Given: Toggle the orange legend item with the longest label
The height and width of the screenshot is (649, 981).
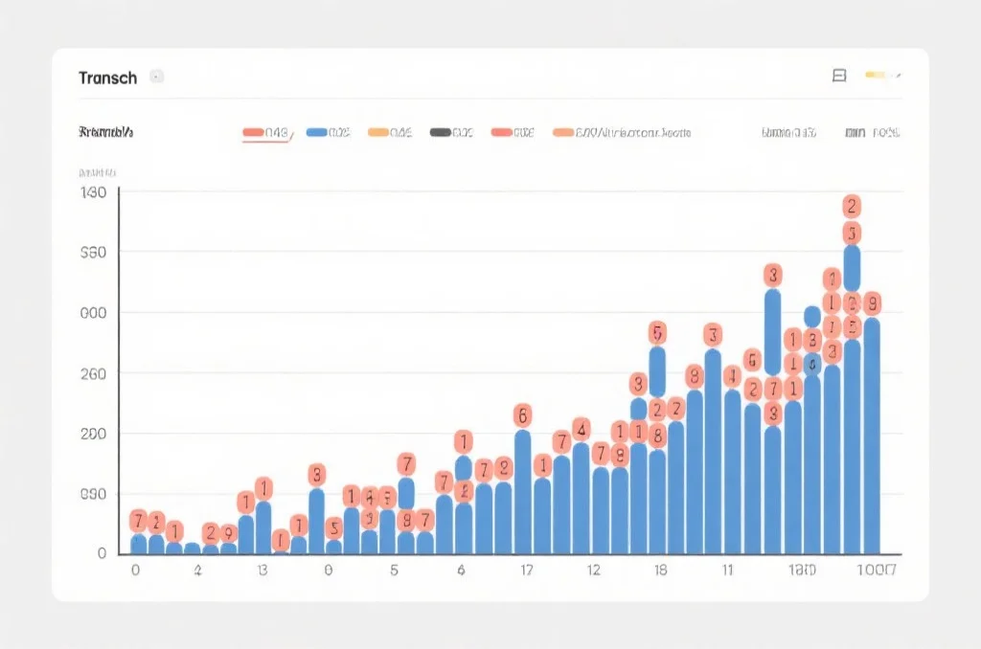Looking at the screenshot, I should [622, 133].
